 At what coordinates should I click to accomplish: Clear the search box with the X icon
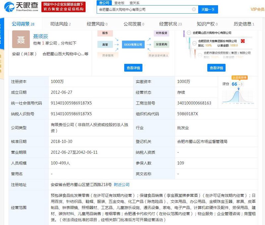tap(194, 9)
